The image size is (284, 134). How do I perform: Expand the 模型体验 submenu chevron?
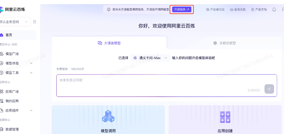[31, 63]
